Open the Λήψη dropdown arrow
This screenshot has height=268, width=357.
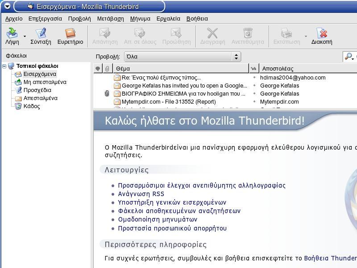click(x=25, y=36)
